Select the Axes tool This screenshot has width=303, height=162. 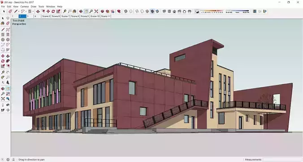(x=3, y=83)
